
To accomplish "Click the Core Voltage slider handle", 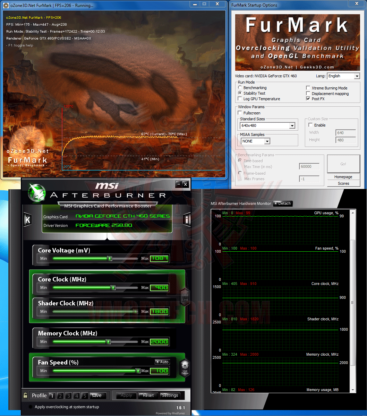I will click(x=110, y=258).
